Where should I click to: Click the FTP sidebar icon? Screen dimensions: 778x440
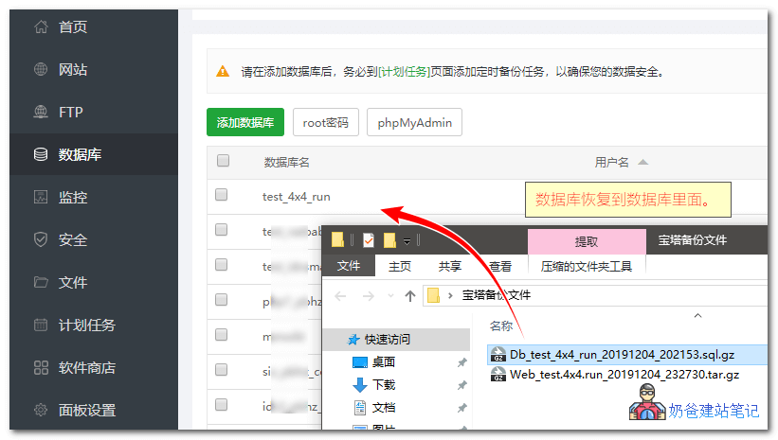coord(41,112)
